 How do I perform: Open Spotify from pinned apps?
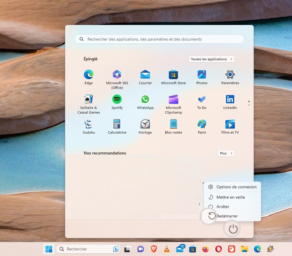[117, 102]
